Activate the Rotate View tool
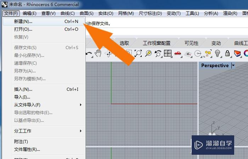 click(x=108, y=54)
